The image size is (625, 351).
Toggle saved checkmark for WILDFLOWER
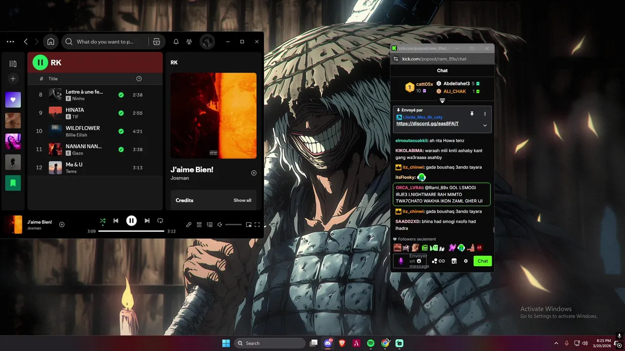click(121, 131)
